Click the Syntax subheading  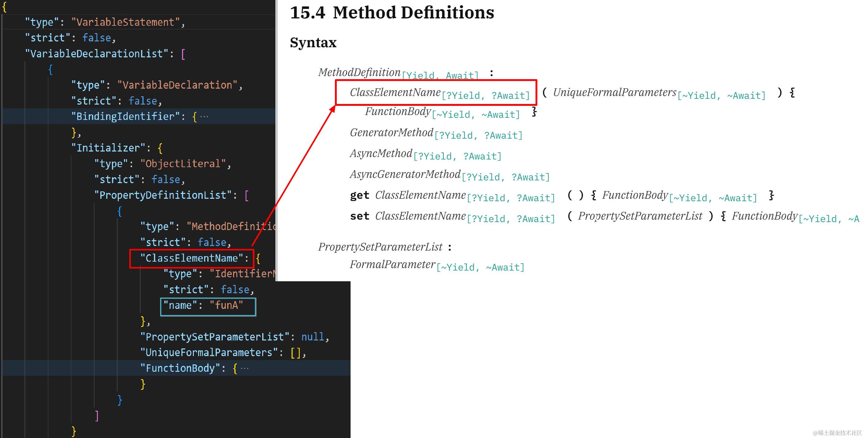(x=313, y=43)
